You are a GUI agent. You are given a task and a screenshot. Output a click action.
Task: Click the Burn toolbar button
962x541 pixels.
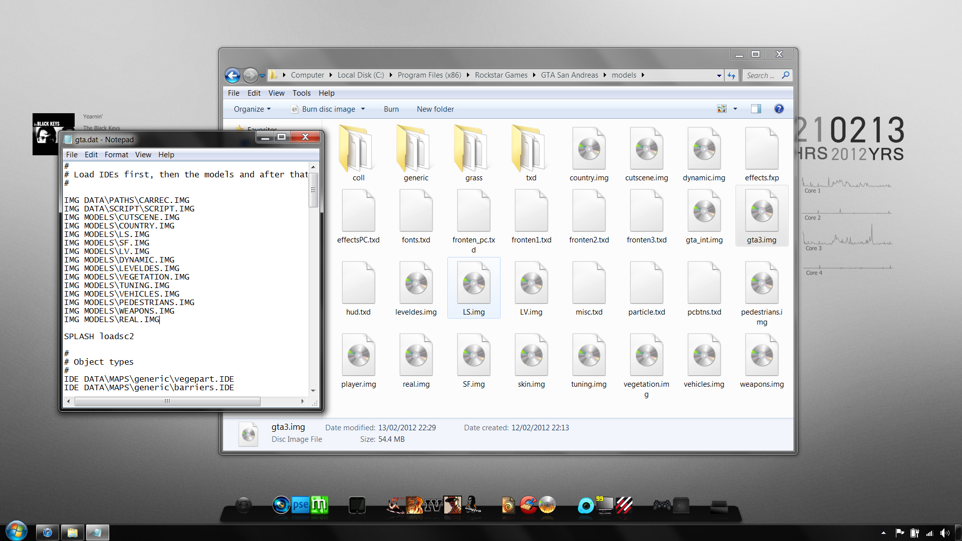(x=391, y=109)
